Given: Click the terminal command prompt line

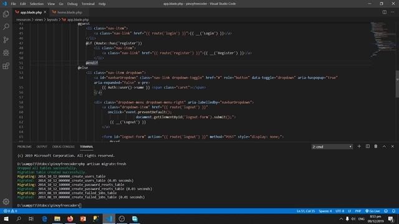Looking at the screenshot, I should tap(50, 205).
